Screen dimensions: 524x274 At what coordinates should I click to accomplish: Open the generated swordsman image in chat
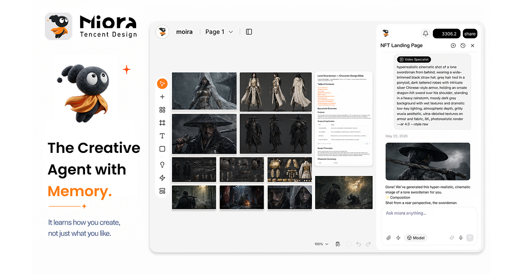coord(427,162)
